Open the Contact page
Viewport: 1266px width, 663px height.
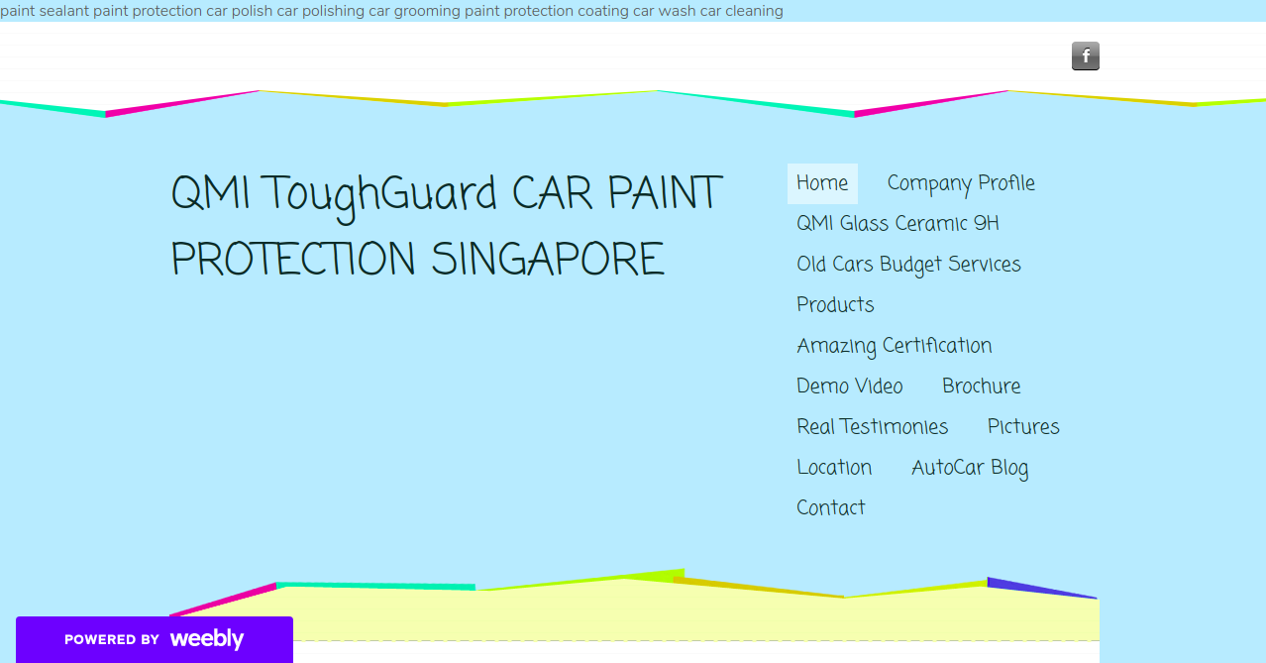coord(830,508)
